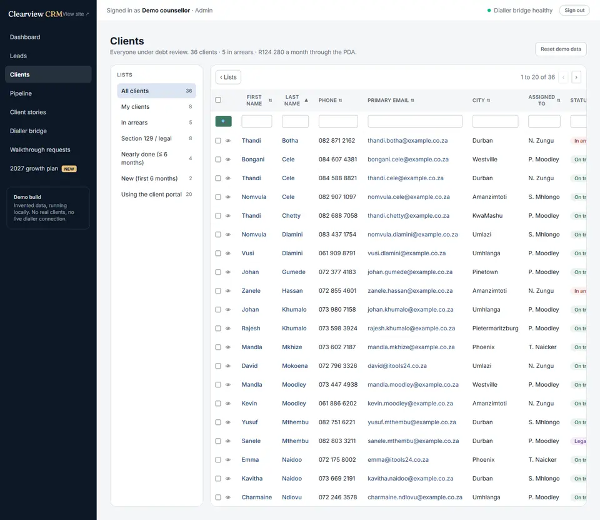This screenshot has height=520, width=600.
Task: Tick checkbox for Emma Naidoo
Action: pos(218,460)
